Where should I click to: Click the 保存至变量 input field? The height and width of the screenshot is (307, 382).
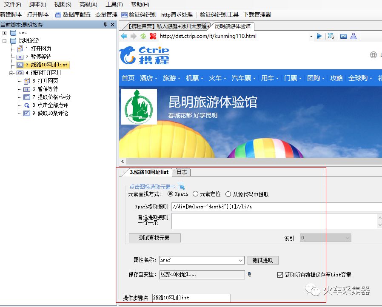point(202,275)
